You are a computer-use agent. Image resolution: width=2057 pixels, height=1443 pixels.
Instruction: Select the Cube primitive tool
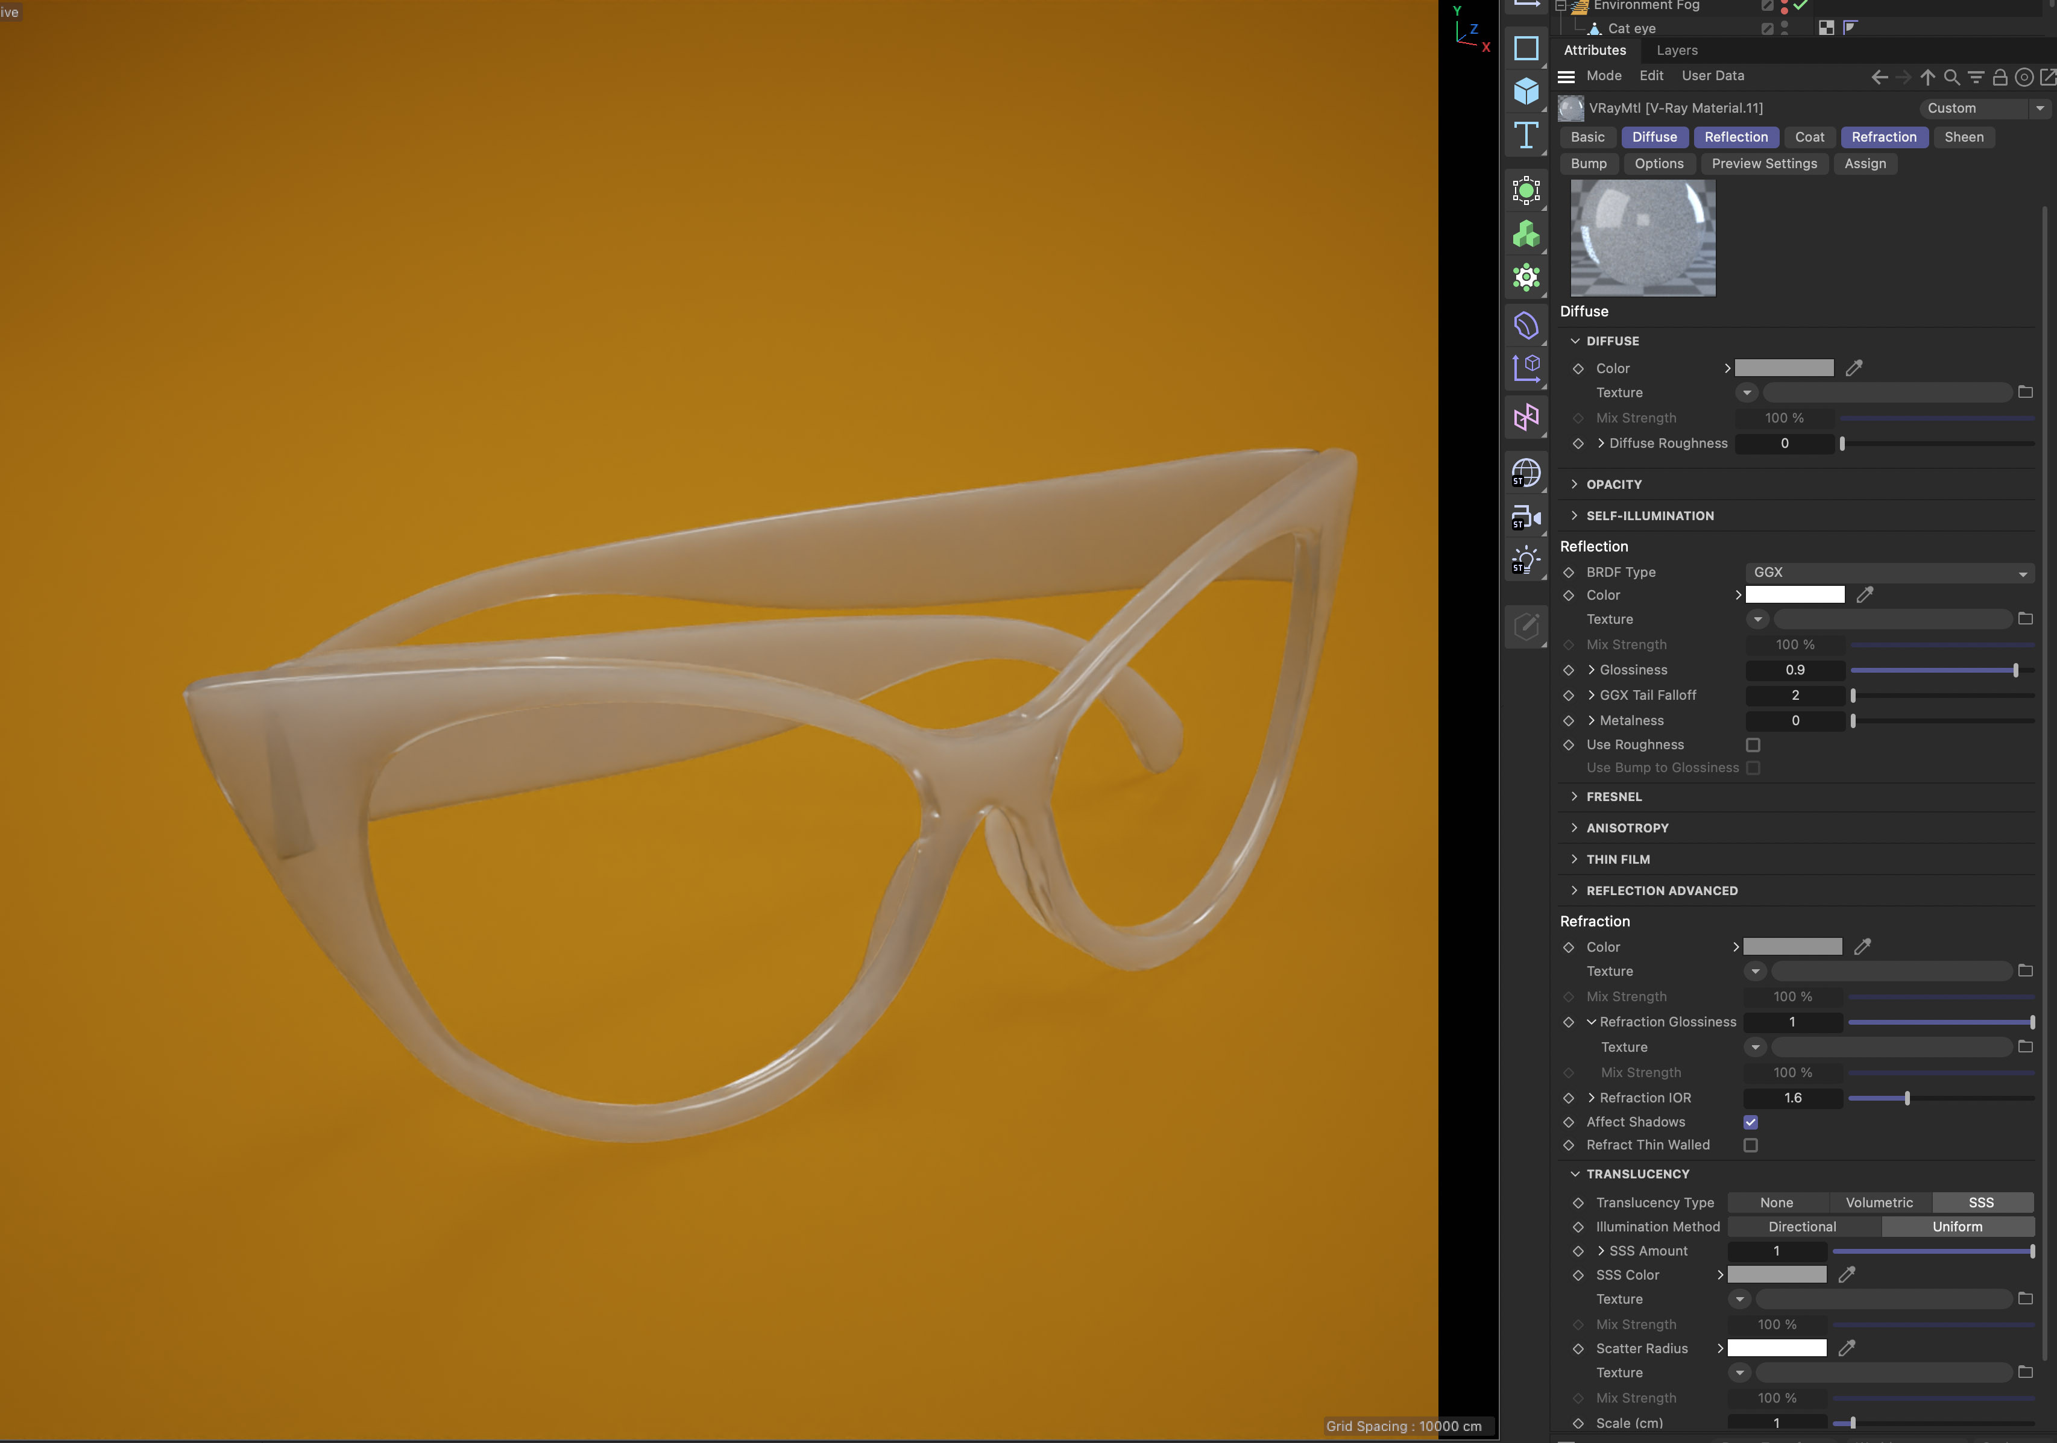pyautogui.click(x=1526, y=90)
